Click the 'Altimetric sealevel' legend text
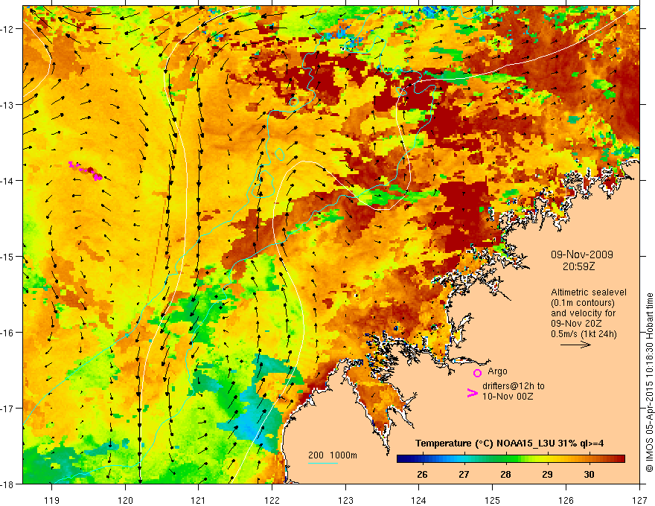 pyautogui.click(x=589, y=292)
